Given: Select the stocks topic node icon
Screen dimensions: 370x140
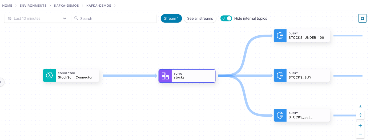Looking at the screenshot, I should (165, 76).
